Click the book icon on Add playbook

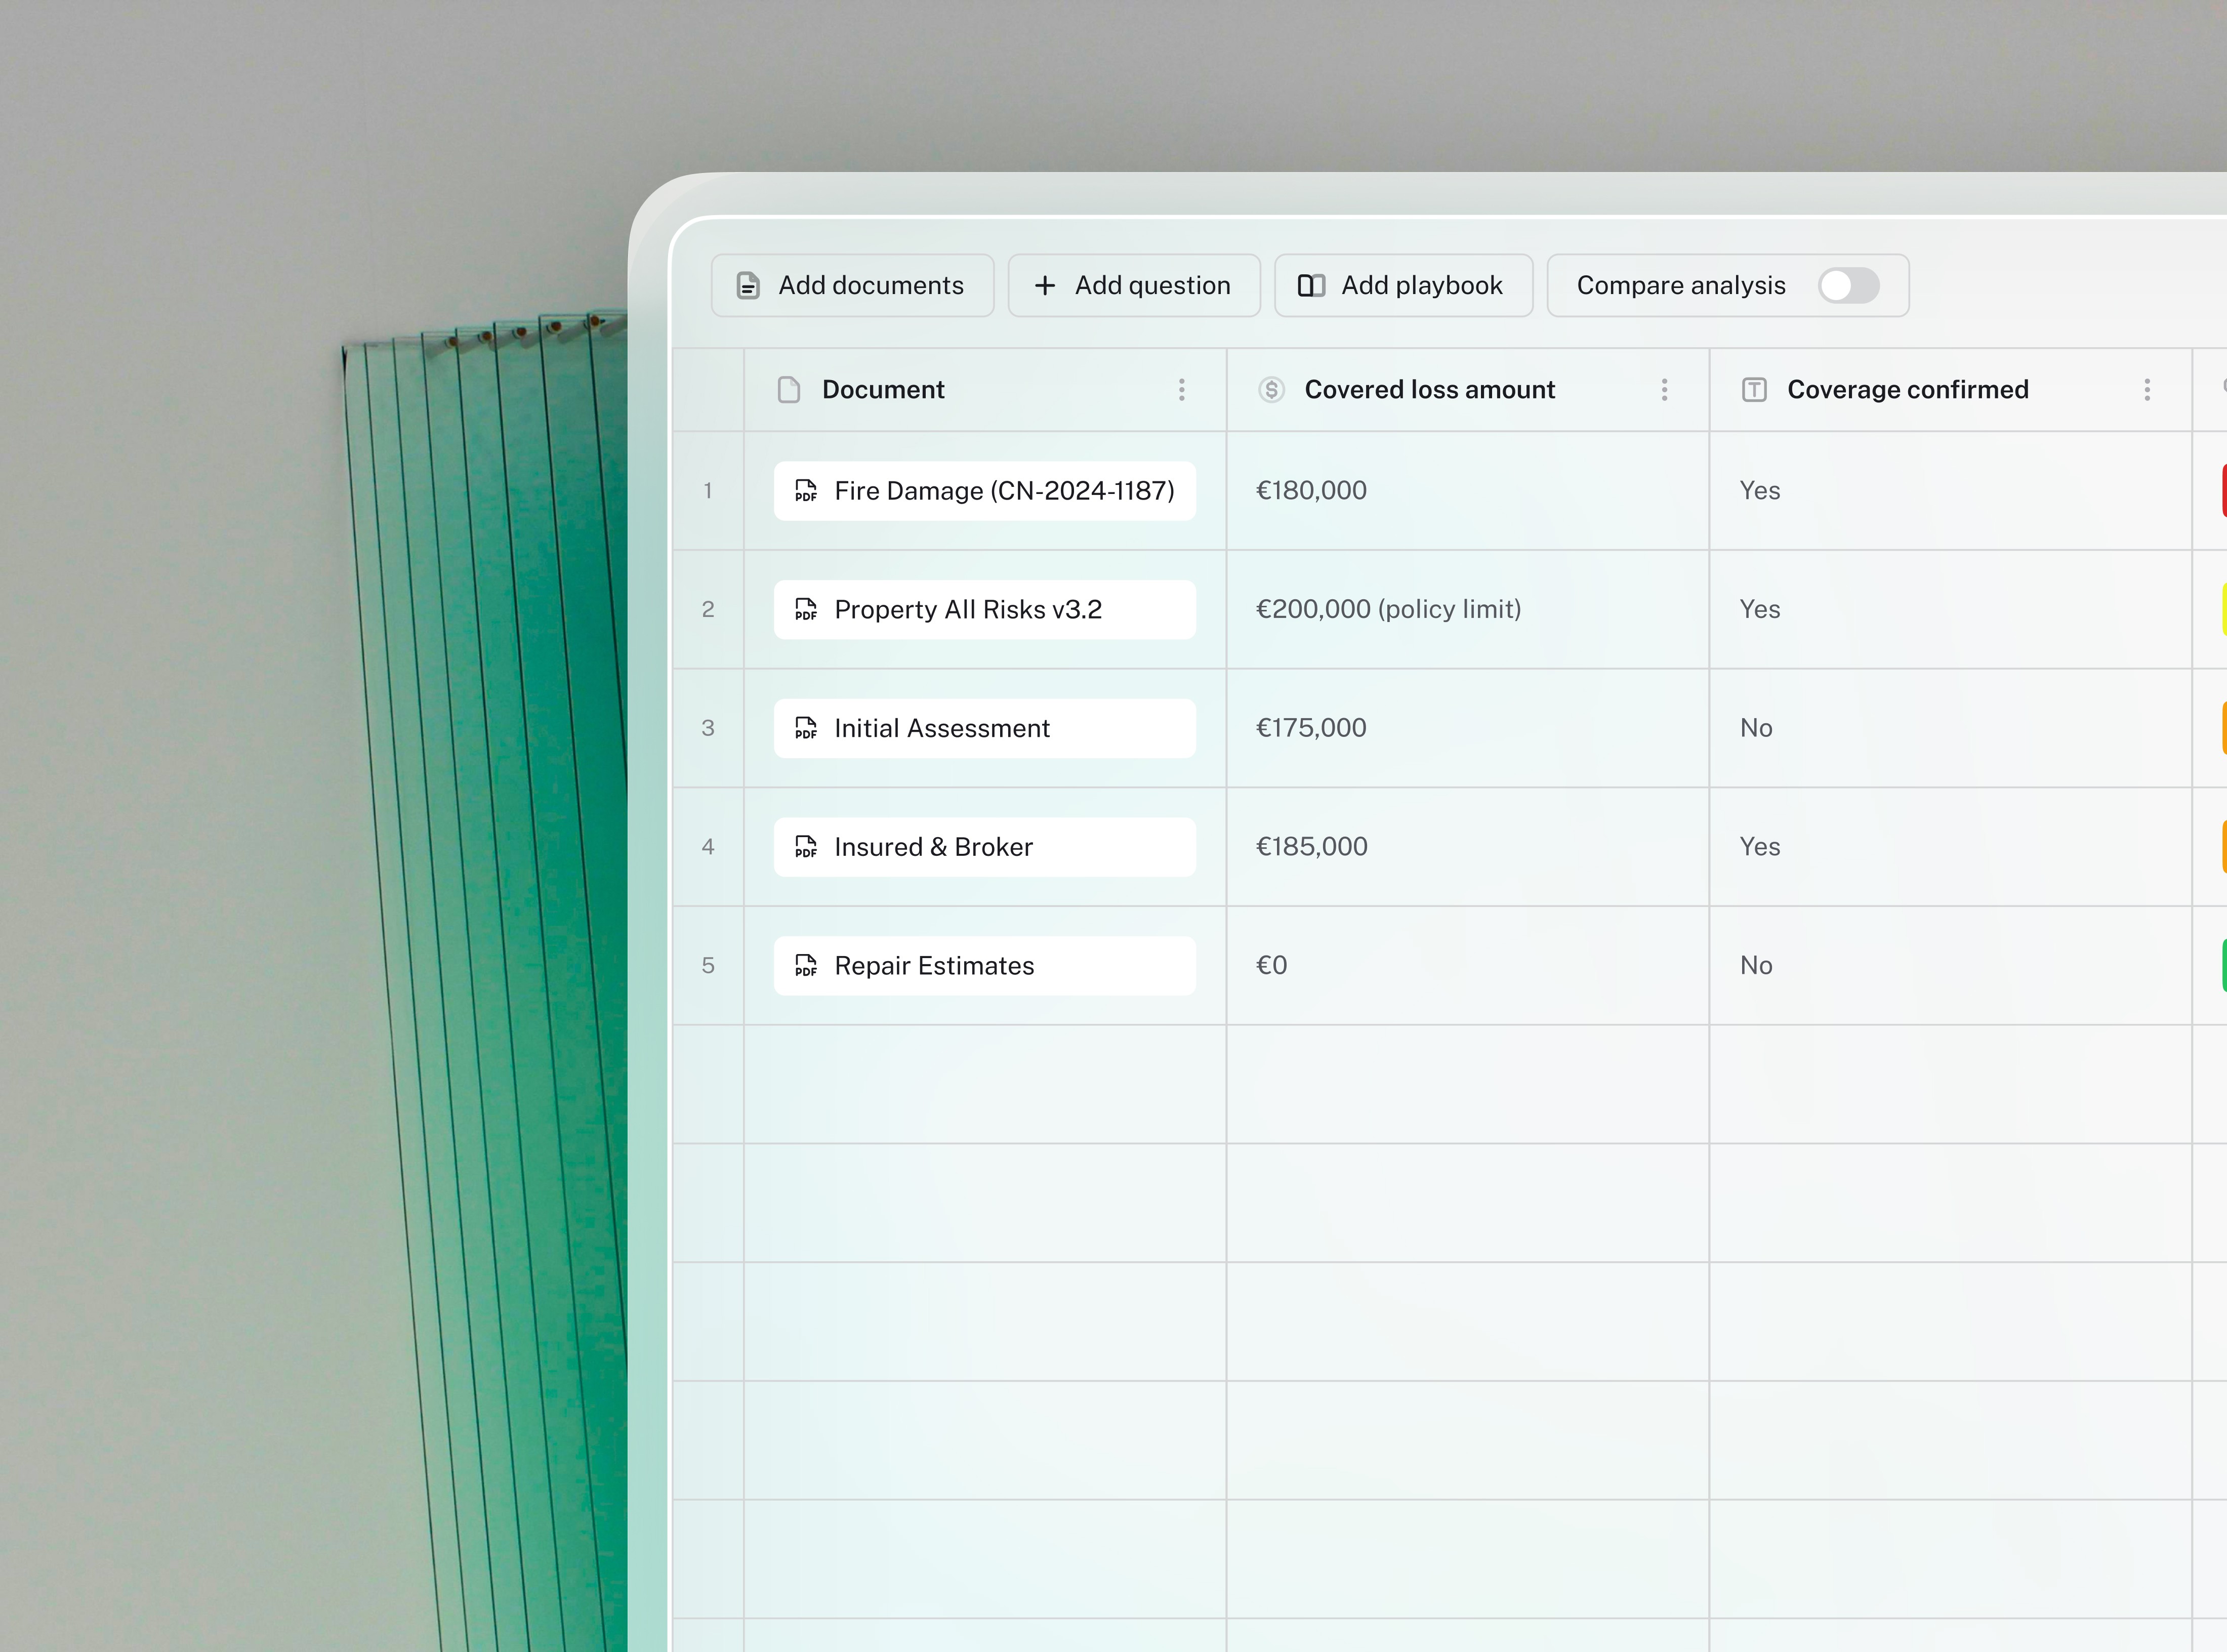[x=1311, y=286]
